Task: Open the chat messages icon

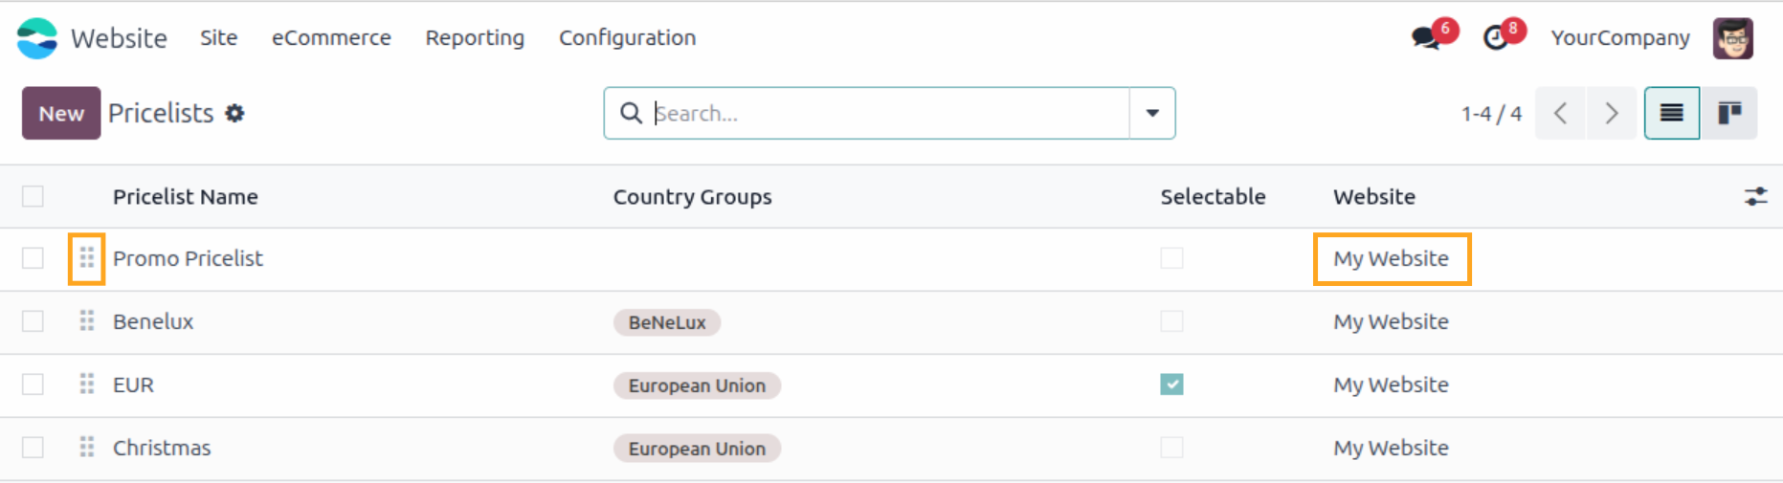Action: pyautogui.click(x=1426, y=38)
